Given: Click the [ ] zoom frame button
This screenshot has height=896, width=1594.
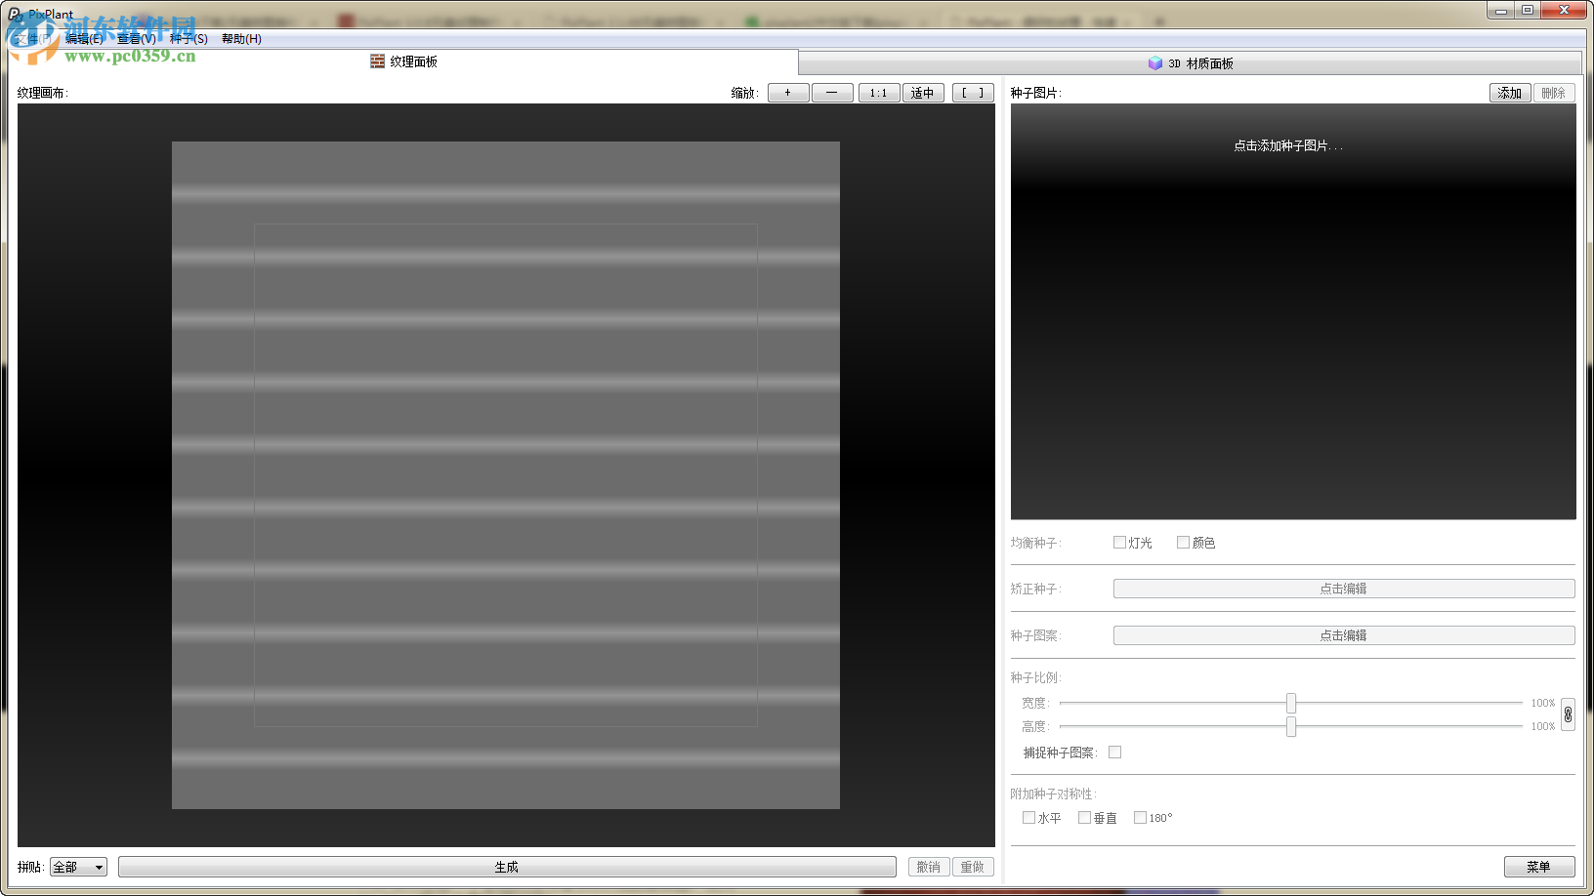Looking at the screenshot, I should tap(973, 93).
